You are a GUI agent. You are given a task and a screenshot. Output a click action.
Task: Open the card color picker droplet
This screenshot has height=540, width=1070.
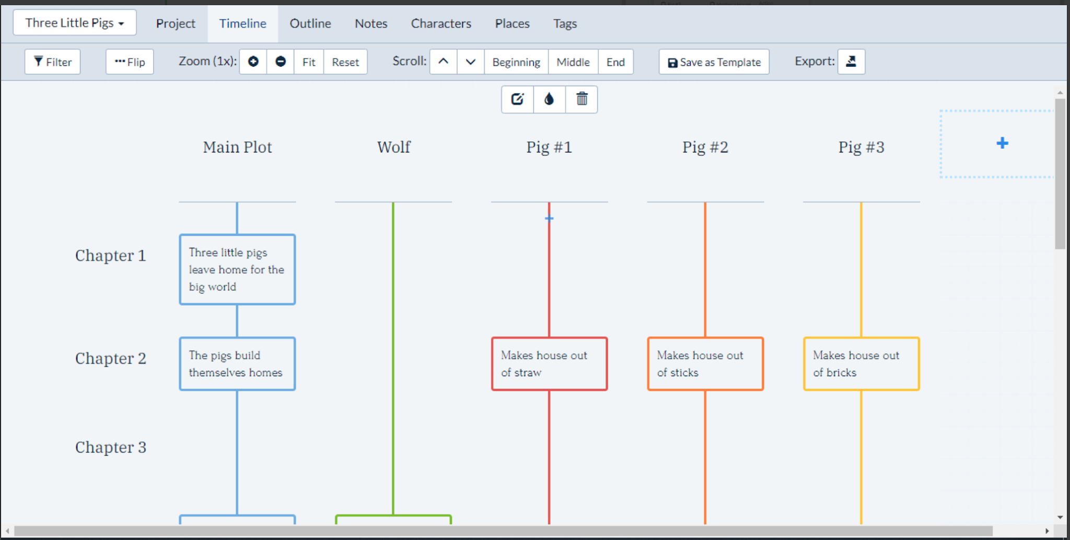click(549, 99)
